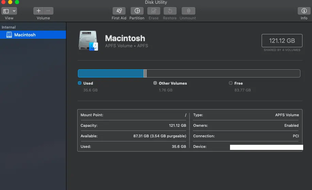Toggle the sidebar view button
The image size is (312, 190).
(x=6, y=11)
